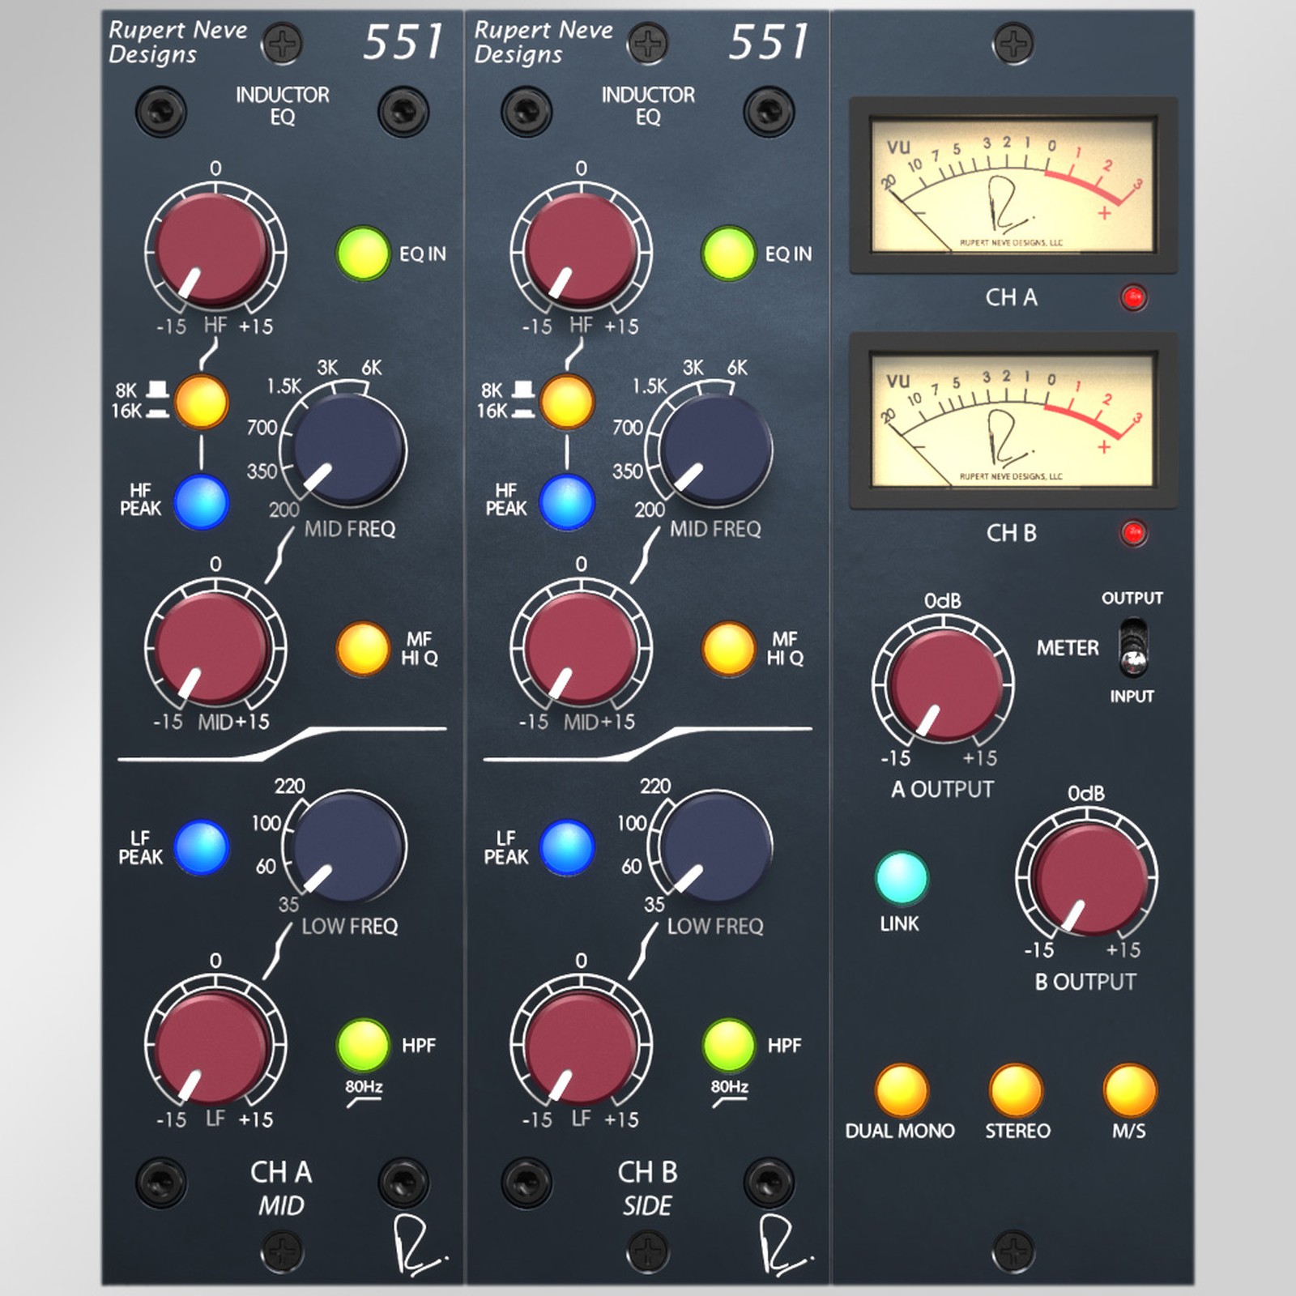The height and width of the screenshot is (1296, 1296).
Task: Click the signature logo on CH B SIDE module
Action: 787,1244
